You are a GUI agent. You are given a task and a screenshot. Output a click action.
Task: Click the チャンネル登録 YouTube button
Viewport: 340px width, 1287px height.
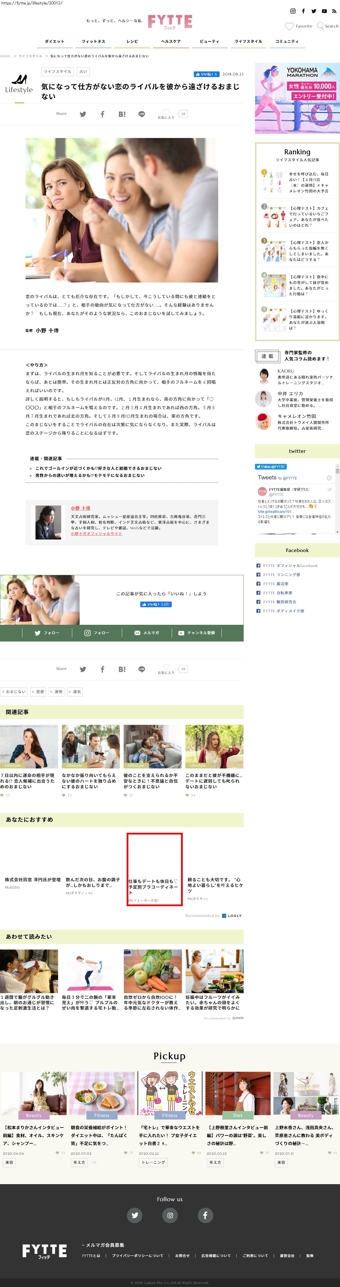[x=197, y=633]
